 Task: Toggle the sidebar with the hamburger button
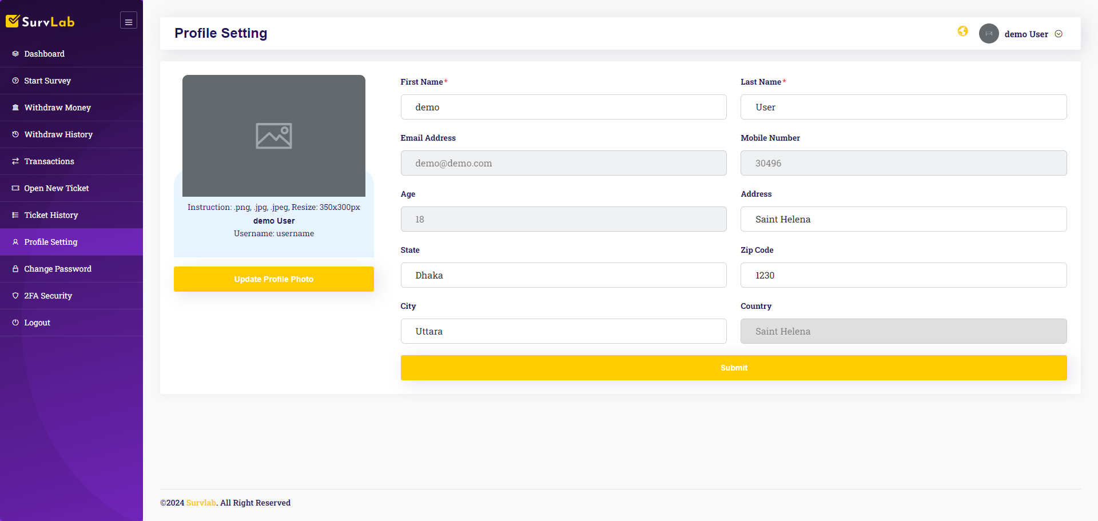[128, 20]
